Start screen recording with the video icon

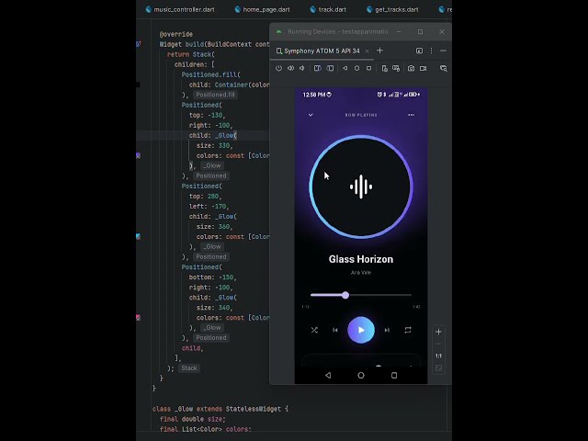tap(424, 68)
